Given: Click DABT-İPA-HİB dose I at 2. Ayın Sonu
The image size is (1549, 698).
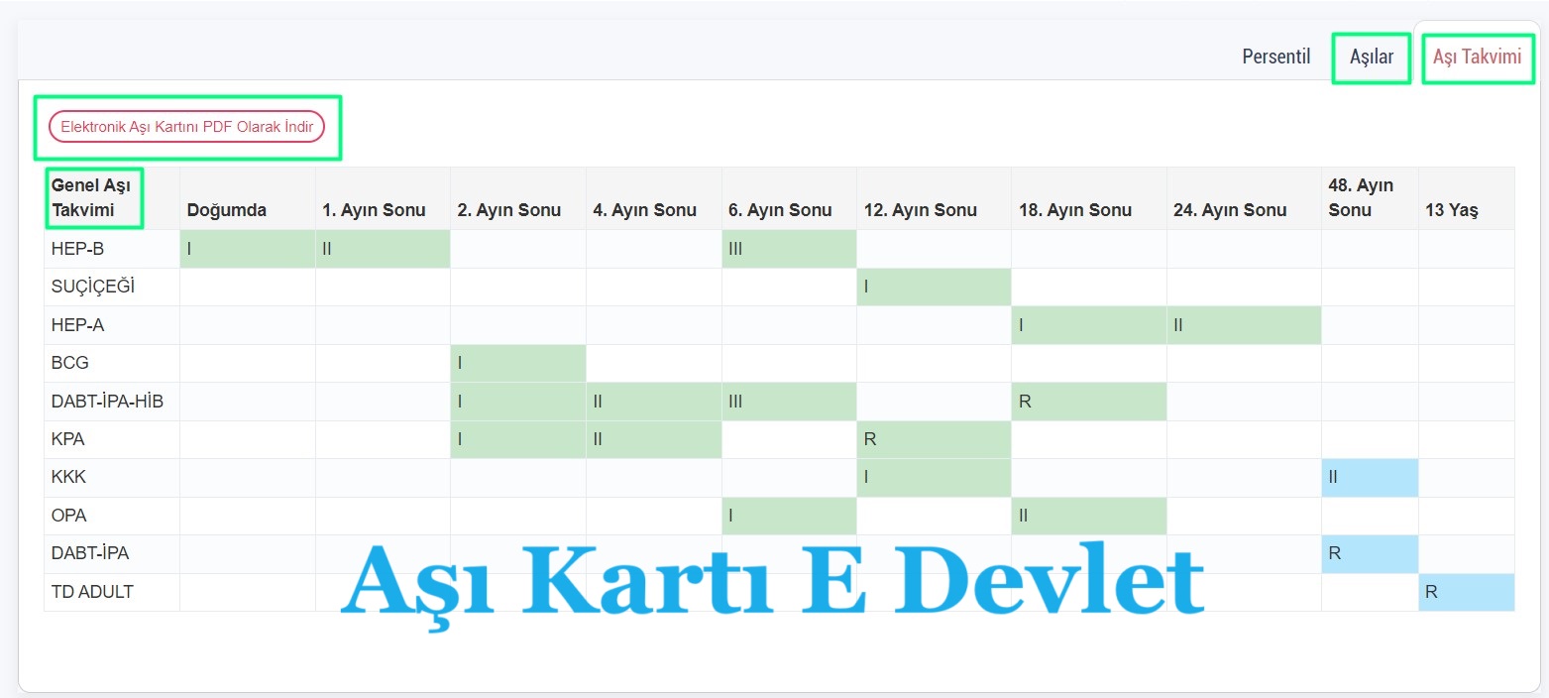Looking at the screenshot, I should [x=518, y=401].
